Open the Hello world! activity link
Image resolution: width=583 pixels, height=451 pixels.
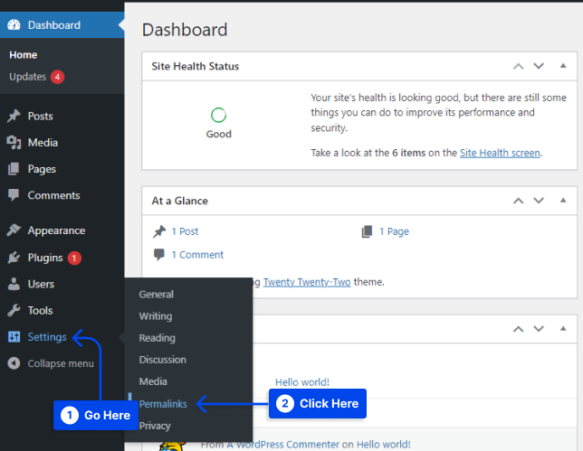(302, 382)
